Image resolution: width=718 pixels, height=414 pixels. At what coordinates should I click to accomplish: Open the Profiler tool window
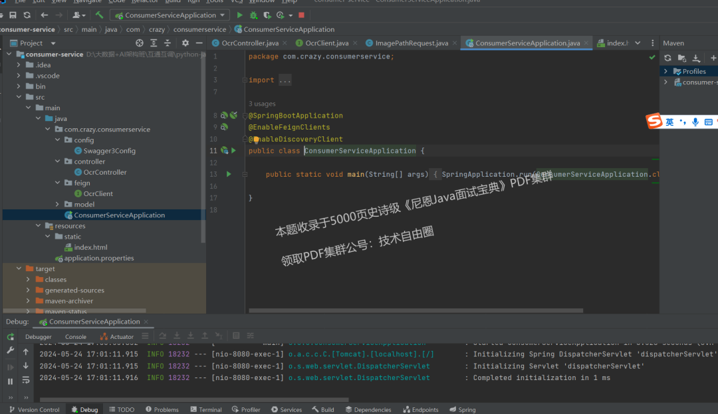[x=246, y=409]
